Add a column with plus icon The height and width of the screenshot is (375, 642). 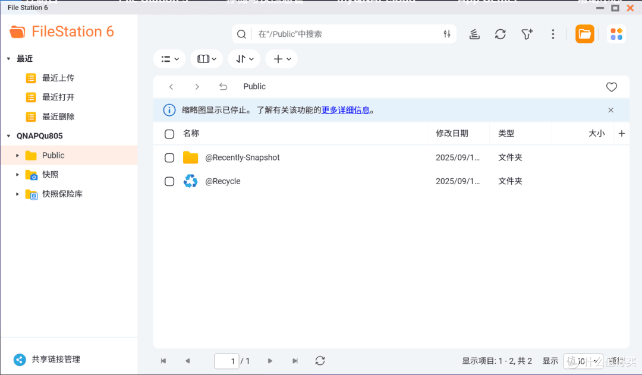pos(622,134)
